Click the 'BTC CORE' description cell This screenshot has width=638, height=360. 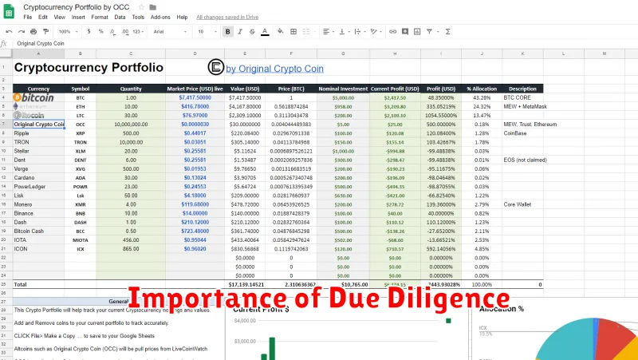pos(523,97)
